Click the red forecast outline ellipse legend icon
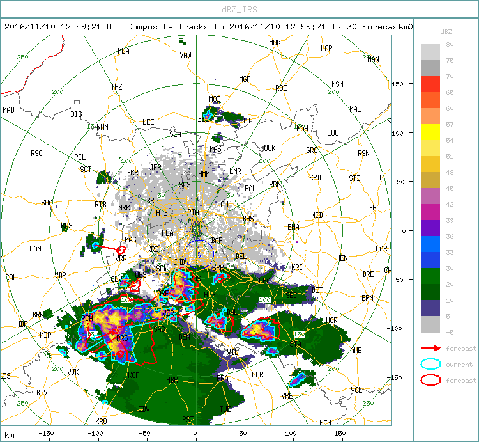The image size is (479, 442). pos(430,380)
